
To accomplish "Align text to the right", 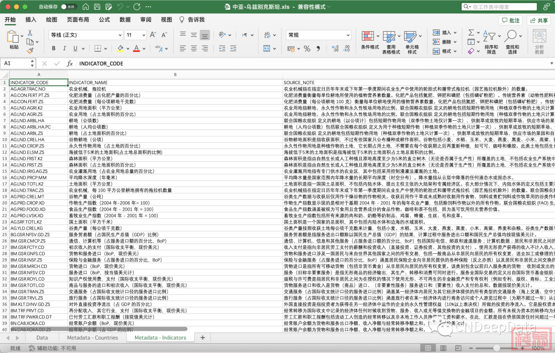I will click(205, 48).
